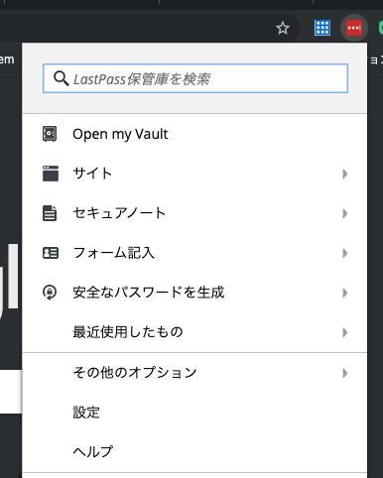This screenshot has height=478, width=383.
Task: Click the セキュアノート document icon
Action: tap(50, 213)
